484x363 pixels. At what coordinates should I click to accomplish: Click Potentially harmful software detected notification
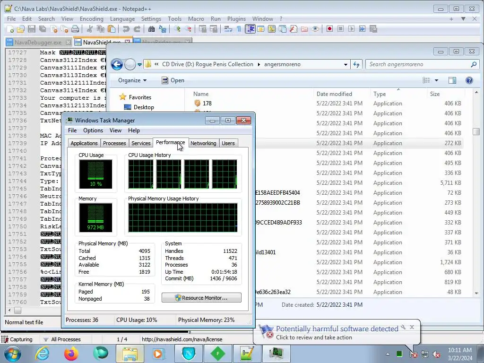coord(337,329)
